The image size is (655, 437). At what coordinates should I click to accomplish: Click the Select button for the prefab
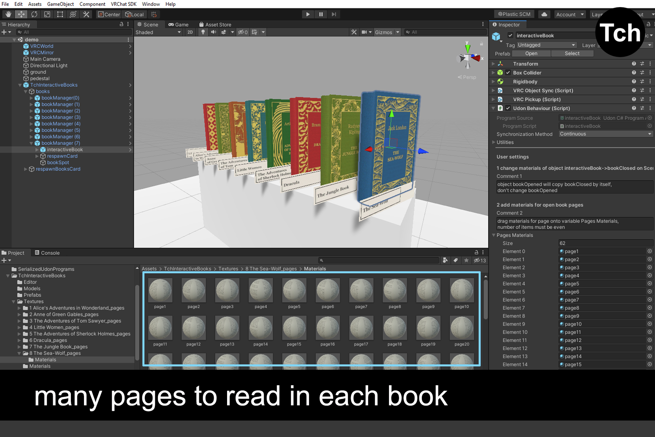[x=572, y=53]
